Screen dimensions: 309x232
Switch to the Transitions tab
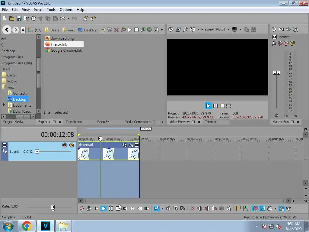74,122
